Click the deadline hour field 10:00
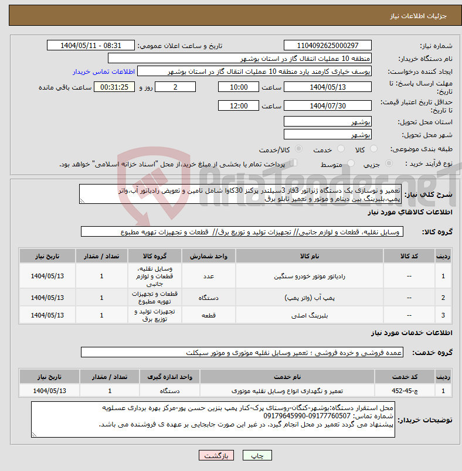The height and width of the screenshot is (471, 462). tap(239, 87)
